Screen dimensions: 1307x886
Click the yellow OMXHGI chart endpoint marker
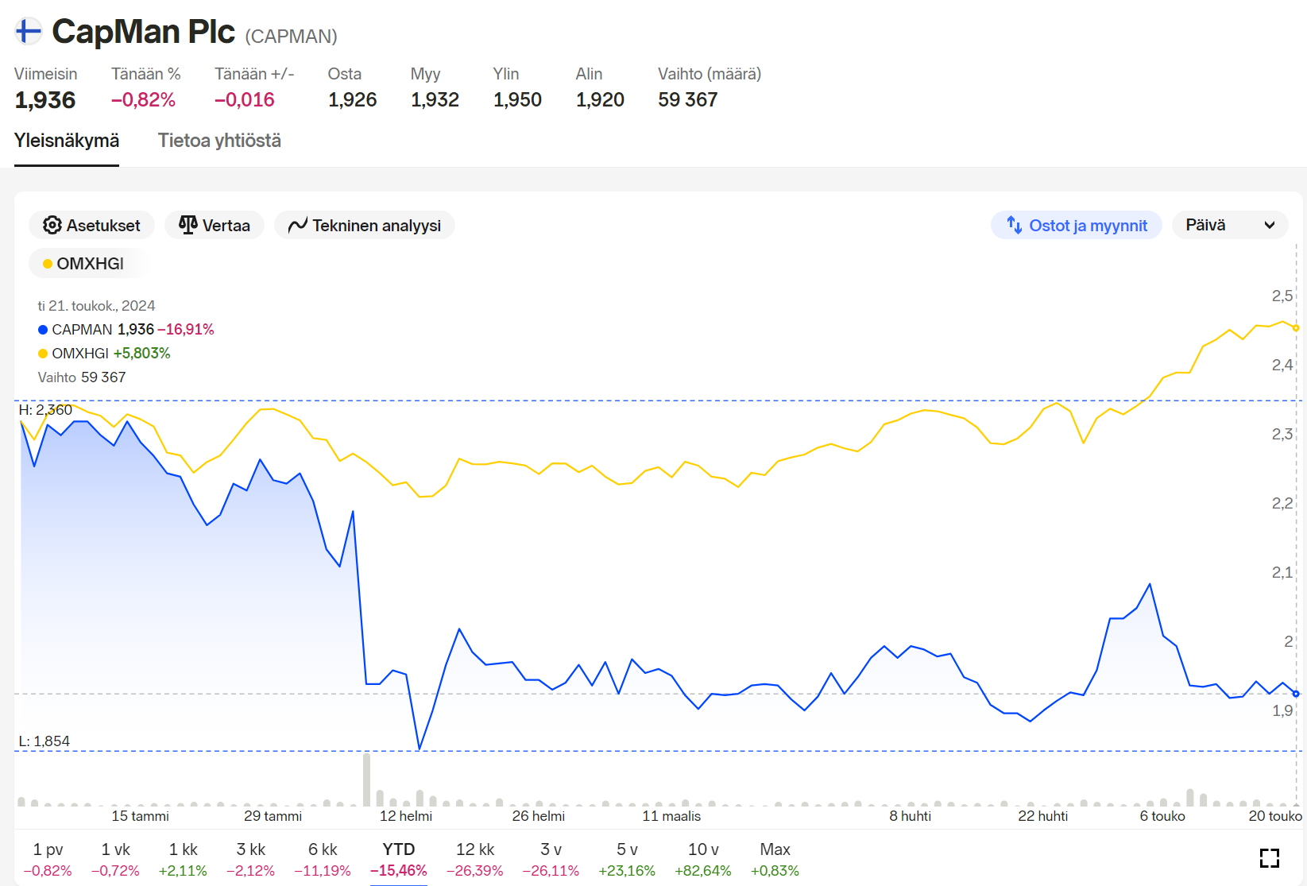coord(1296,328)
